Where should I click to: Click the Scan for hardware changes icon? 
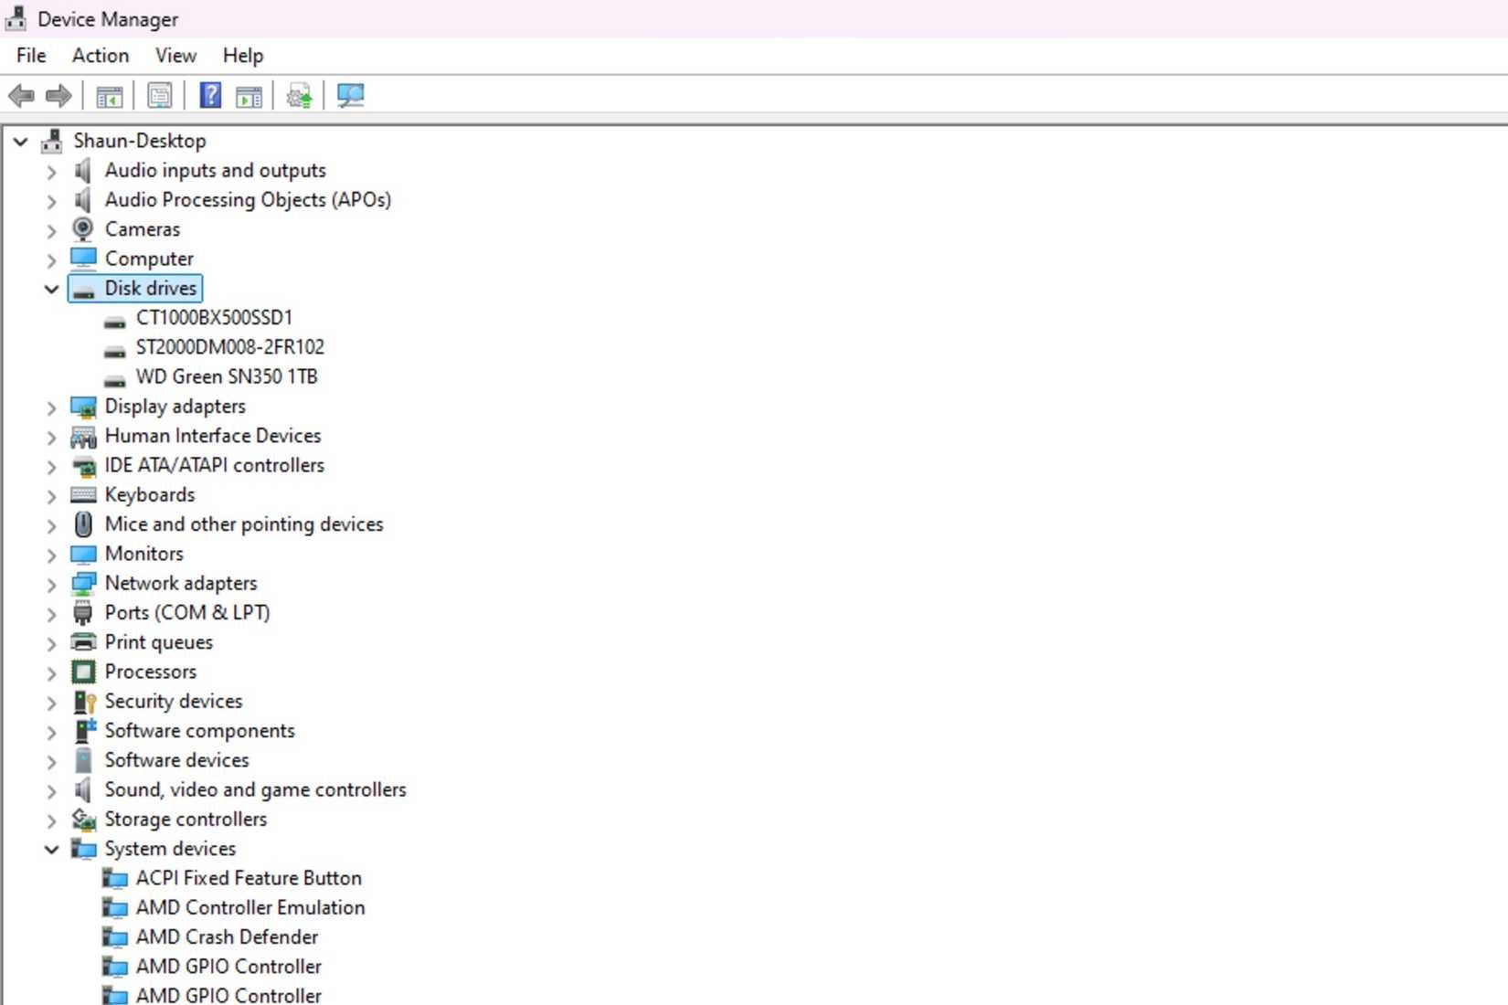pyautogui.click(x=350, y=96)
